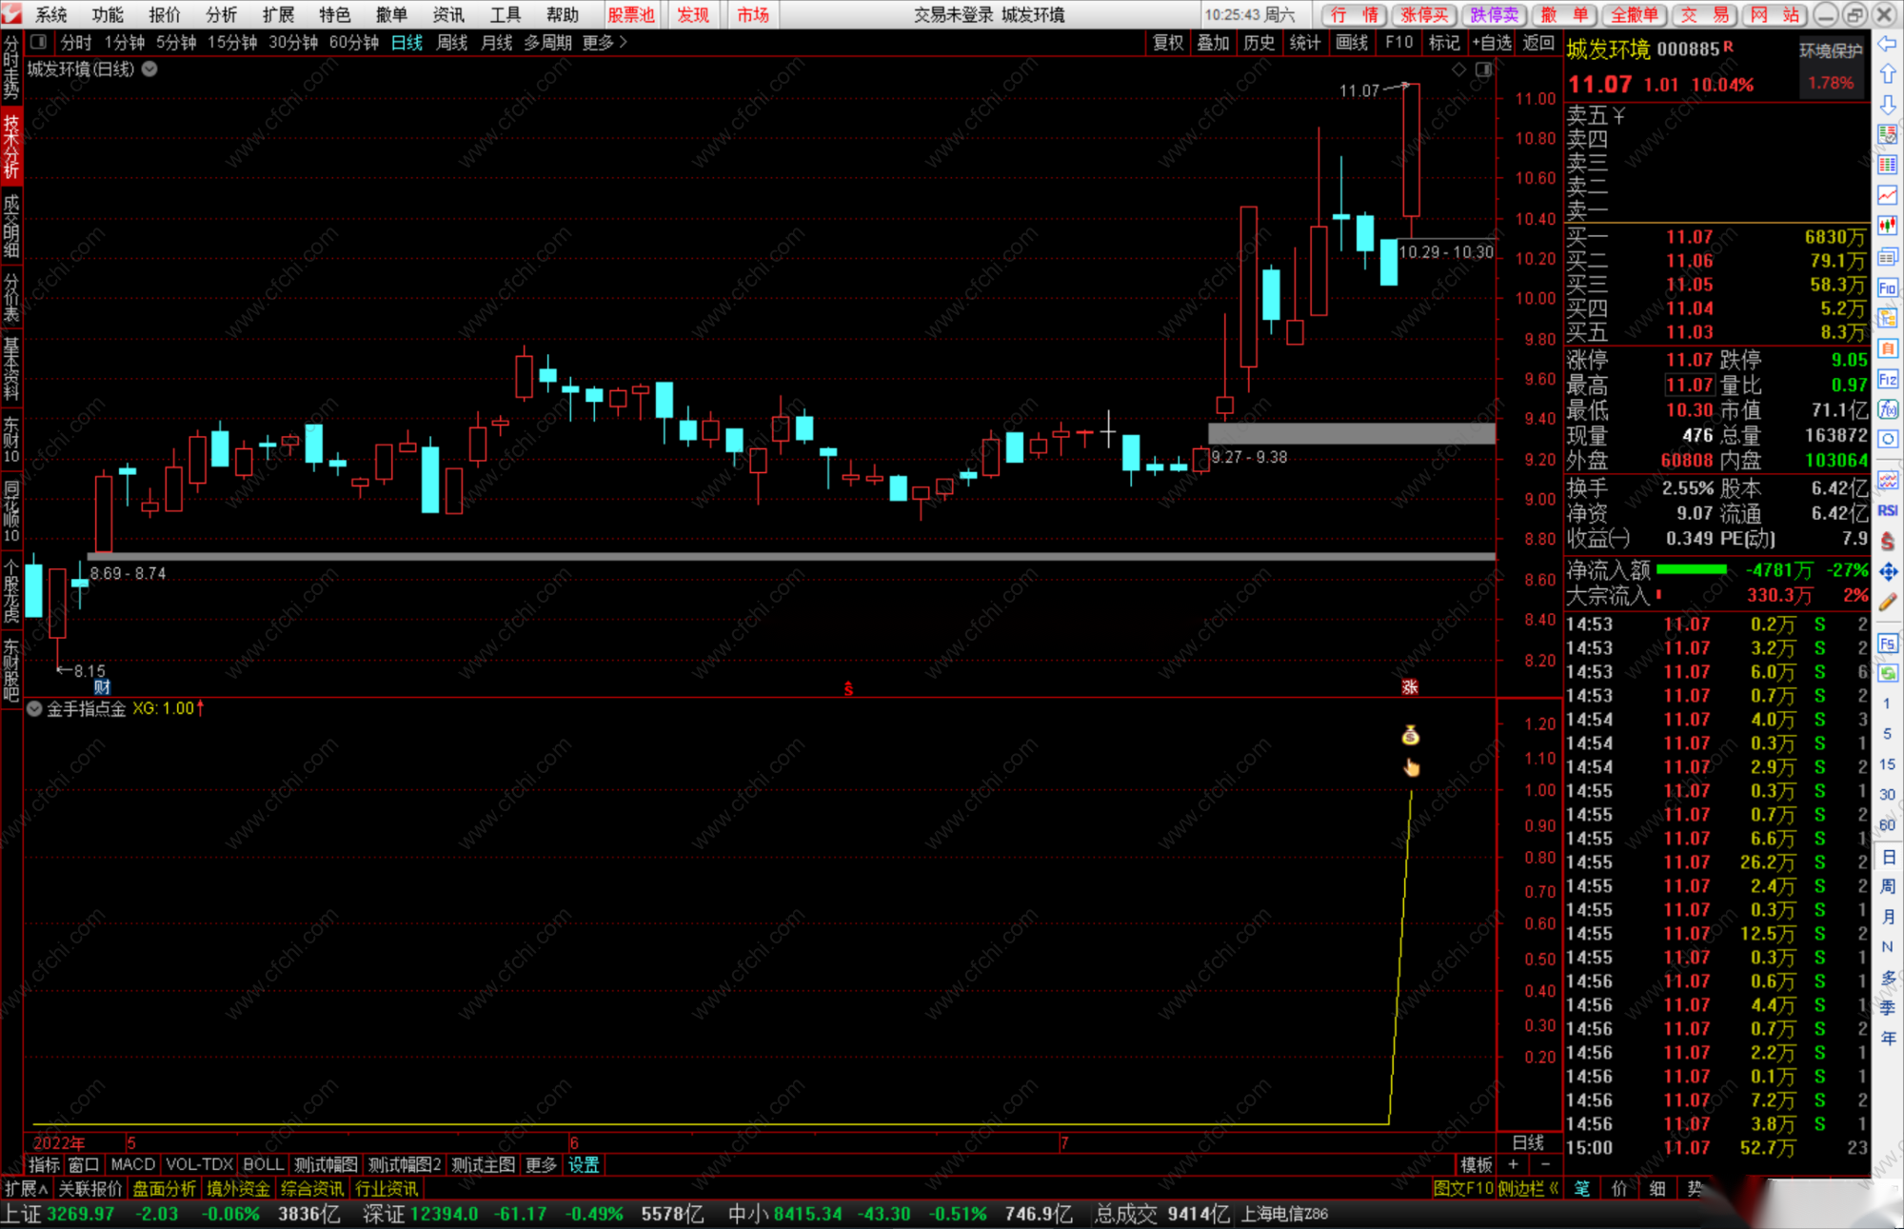
Task: Expand the 城发环境(日线) dropdown arrow
Action: (x=149, y=69)
